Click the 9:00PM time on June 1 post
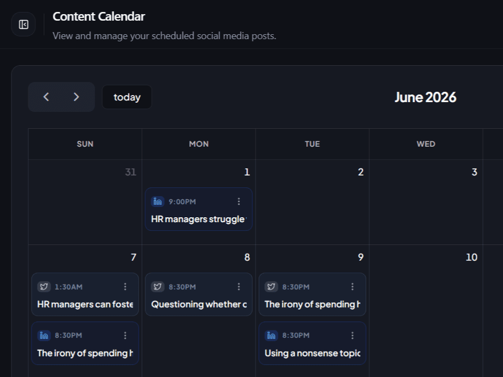Image resolution: width=503 pixels, height=377 pixels. tap(182, 202)
